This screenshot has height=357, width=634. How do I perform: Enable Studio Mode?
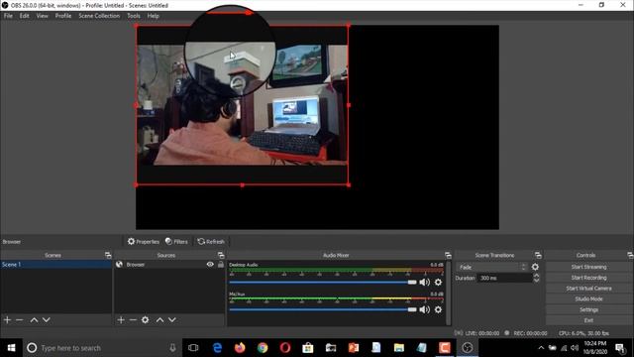pos(588,298)
